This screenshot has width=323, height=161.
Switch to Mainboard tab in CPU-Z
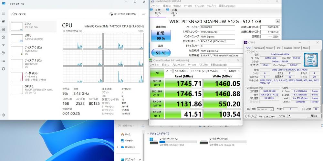(258, 48)
